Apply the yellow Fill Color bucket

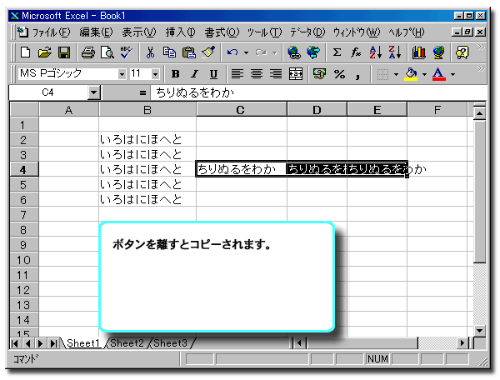(411, 74)
